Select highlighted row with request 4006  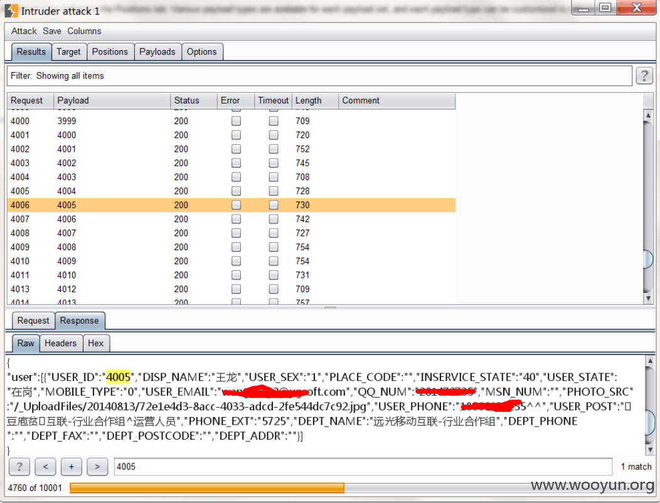(232, 205)
